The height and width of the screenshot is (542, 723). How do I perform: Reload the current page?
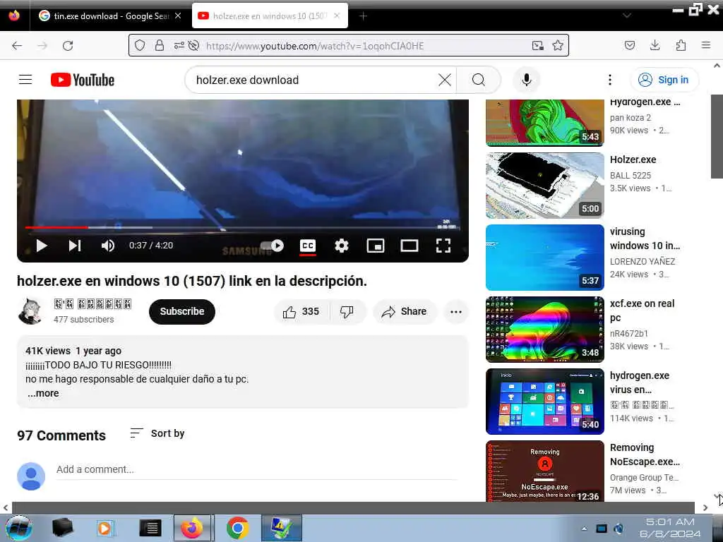pos(68,46)
